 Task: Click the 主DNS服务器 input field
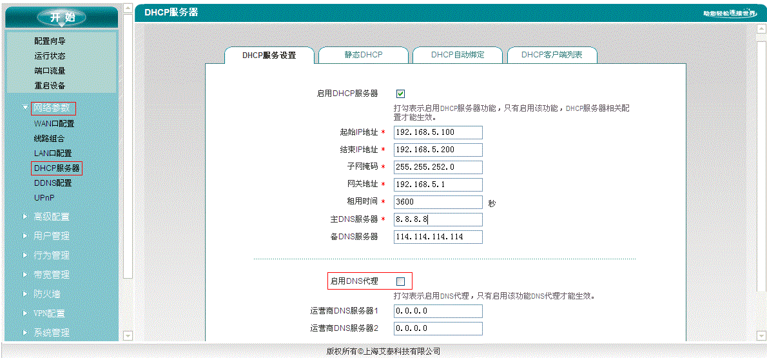438,219
